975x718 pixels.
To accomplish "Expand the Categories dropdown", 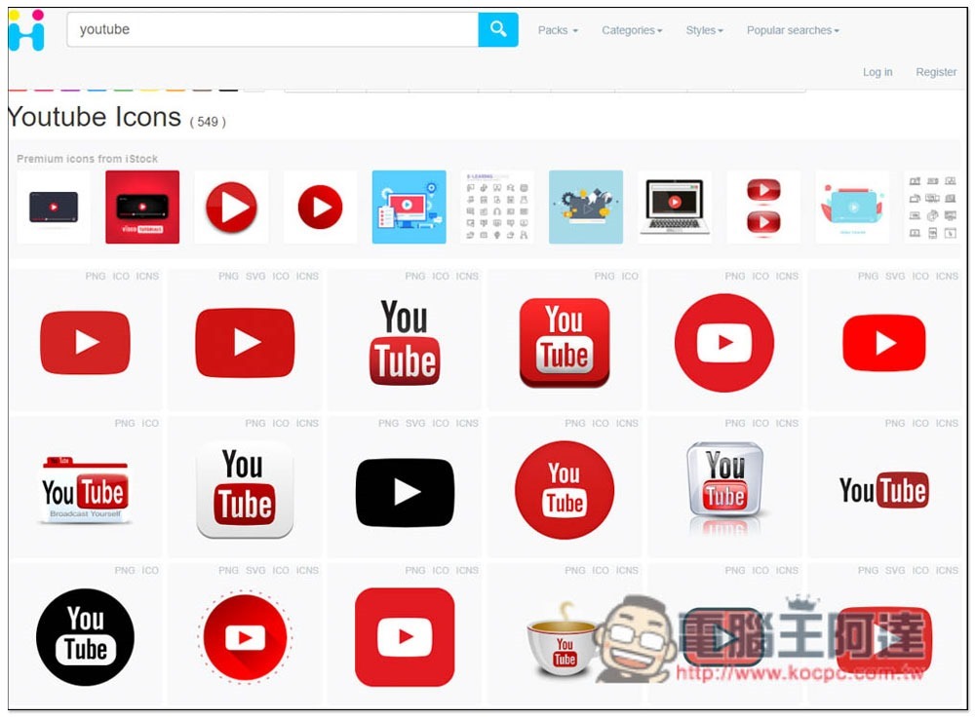I will (x=632, y=30).
